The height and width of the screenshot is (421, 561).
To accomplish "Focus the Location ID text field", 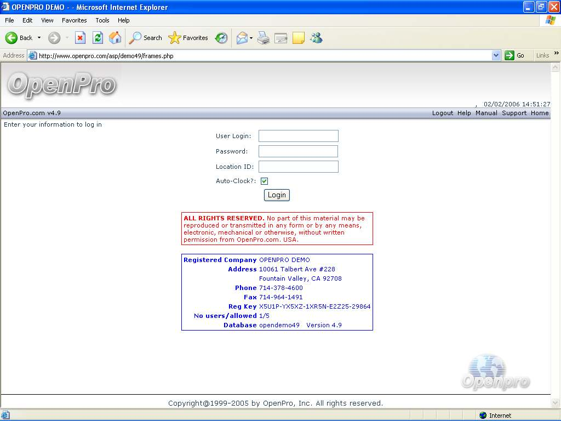I will 298,167.
